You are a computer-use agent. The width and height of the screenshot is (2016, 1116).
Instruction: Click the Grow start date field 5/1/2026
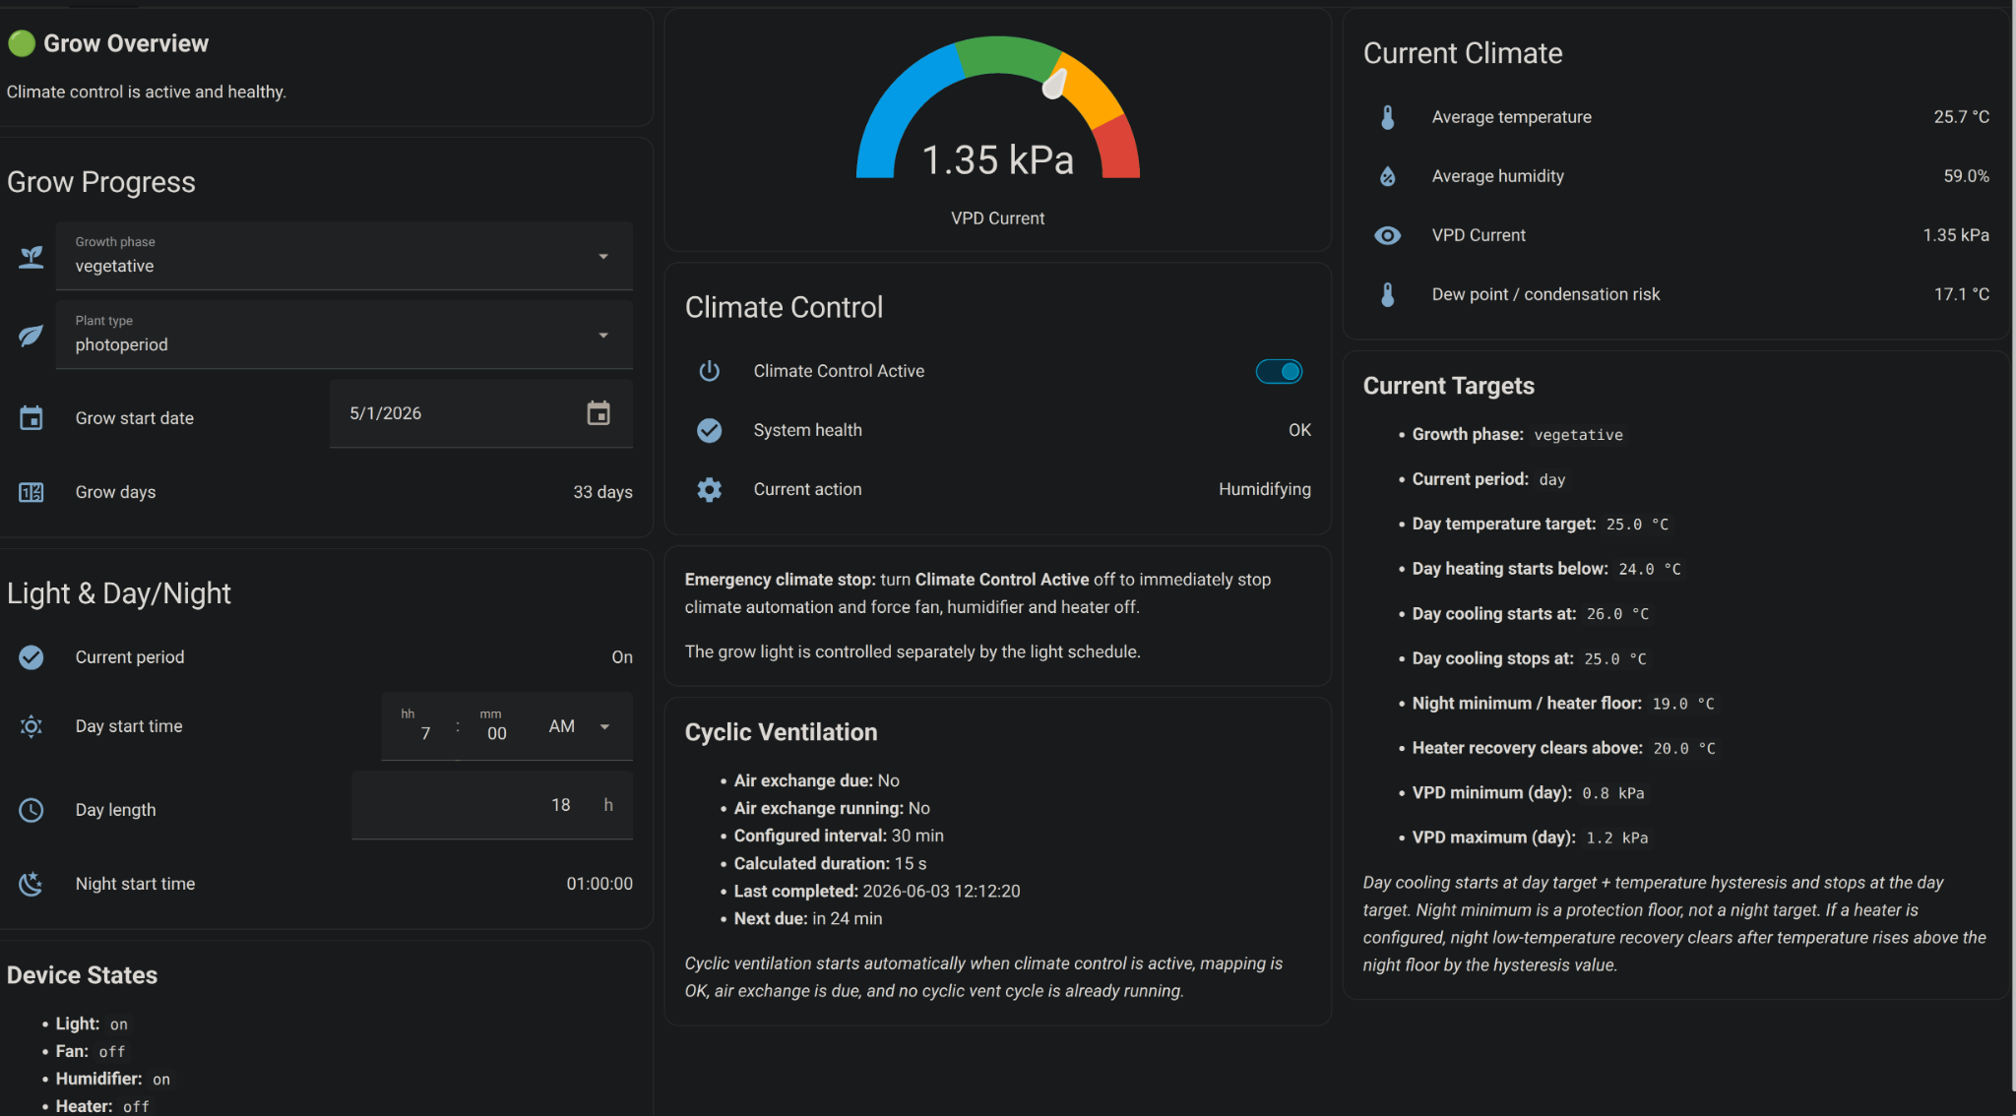(x=481, y=413)
